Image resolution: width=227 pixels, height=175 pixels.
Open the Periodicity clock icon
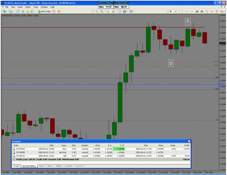click(x=124, y=11)
